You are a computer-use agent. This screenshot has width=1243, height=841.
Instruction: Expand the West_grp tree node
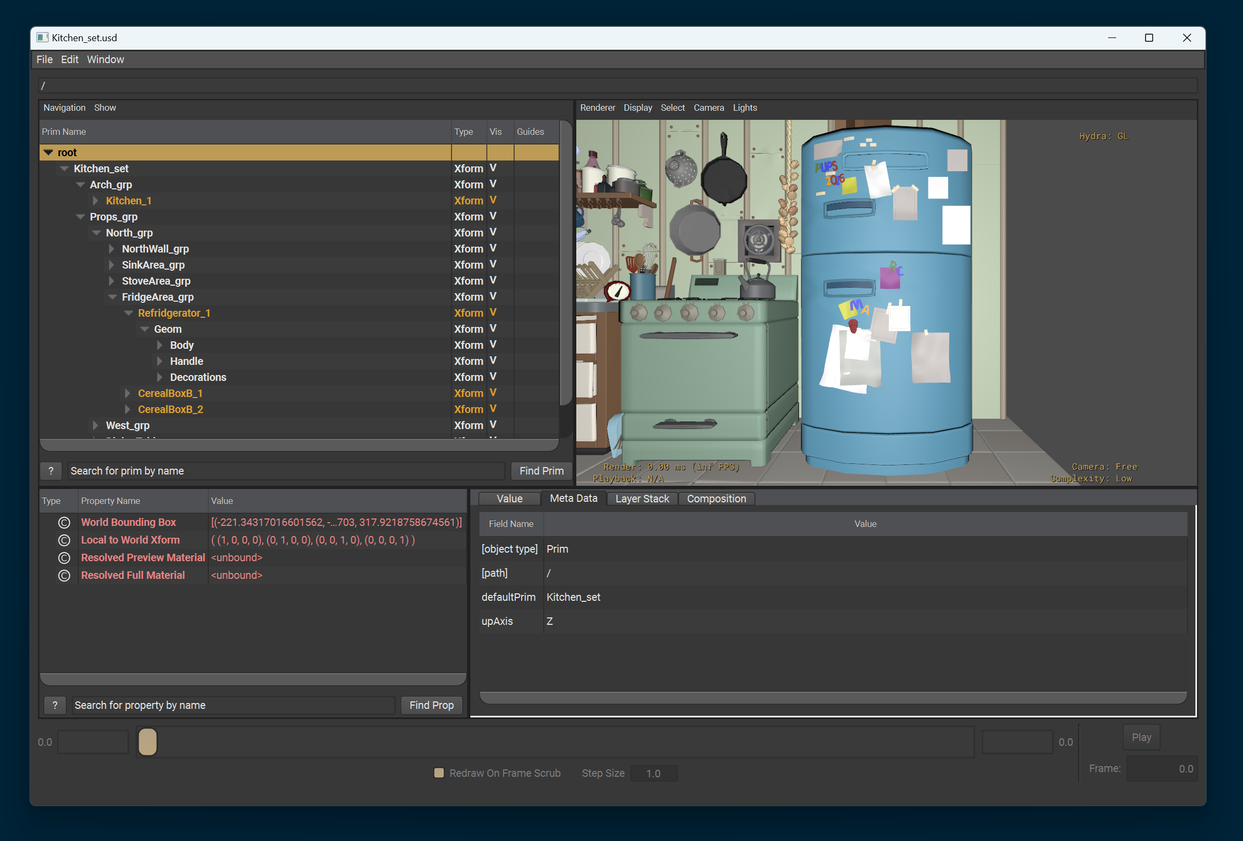[x=95, y=425]
